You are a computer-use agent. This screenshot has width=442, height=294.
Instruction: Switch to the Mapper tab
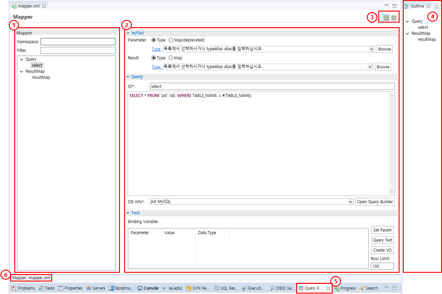point(18,278)
